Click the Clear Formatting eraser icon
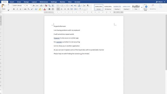Image resolution: width=167 pixels, height=94 pixels. (46, 5)
